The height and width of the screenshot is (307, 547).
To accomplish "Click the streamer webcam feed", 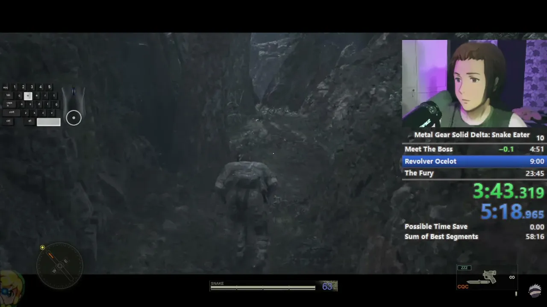I will tap(474, 84).
